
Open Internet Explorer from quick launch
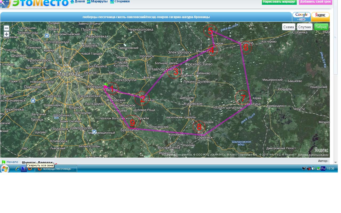[18, 169]
